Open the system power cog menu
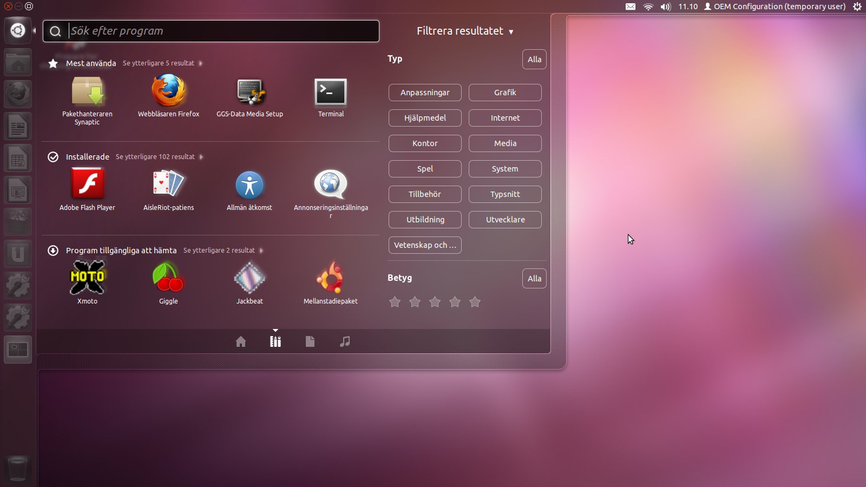The height and width of the screenshot is (487, 866). tap(857, 6)
